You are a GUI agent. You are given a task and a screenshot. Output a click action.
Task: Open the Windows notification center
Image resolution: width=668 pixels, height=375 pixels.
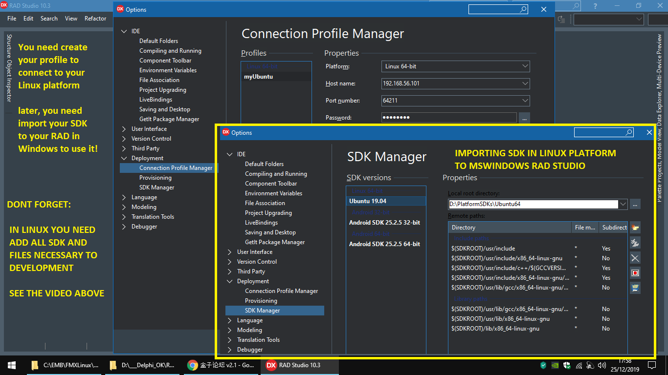click(651, 365)
